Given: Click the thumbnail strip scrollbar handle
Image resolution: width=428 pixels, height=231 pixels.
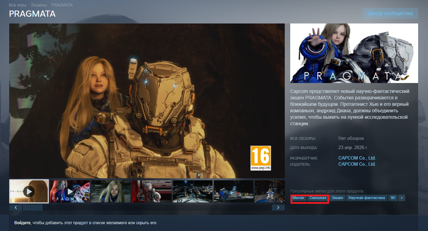Looking at the screenshot, I should coord(33,208).
